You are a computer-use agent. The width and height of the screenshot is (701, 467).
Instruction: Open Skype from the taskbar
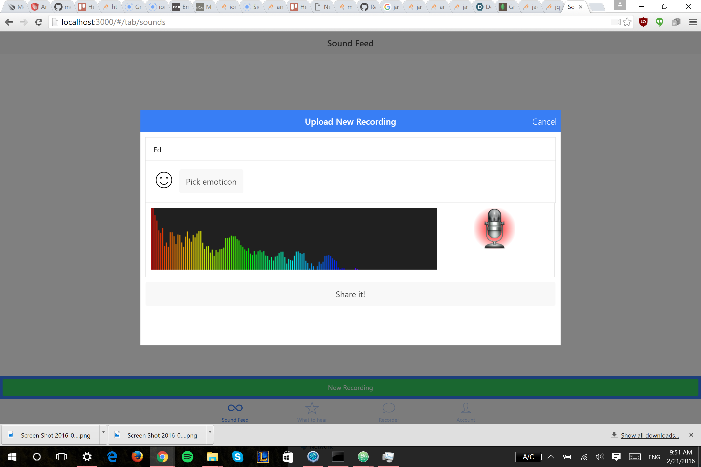click(238, 457)
